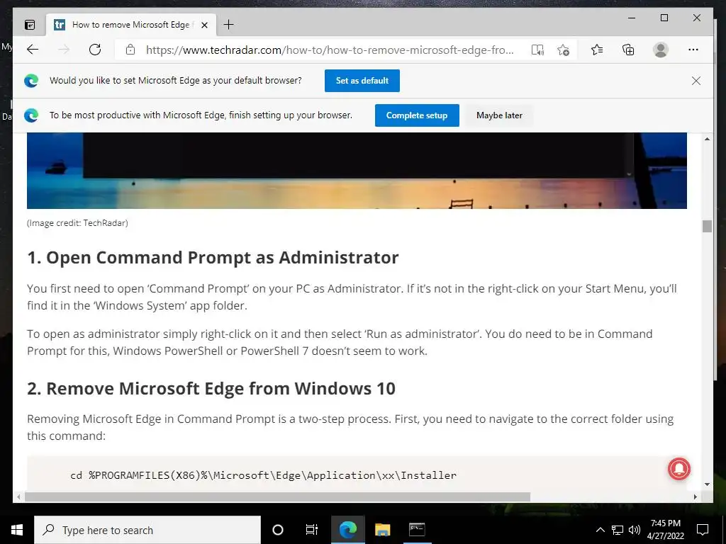Click the clock showing 7:45 PM
Image resolution: width=726 pixels, height=544 pixels.
665,530
